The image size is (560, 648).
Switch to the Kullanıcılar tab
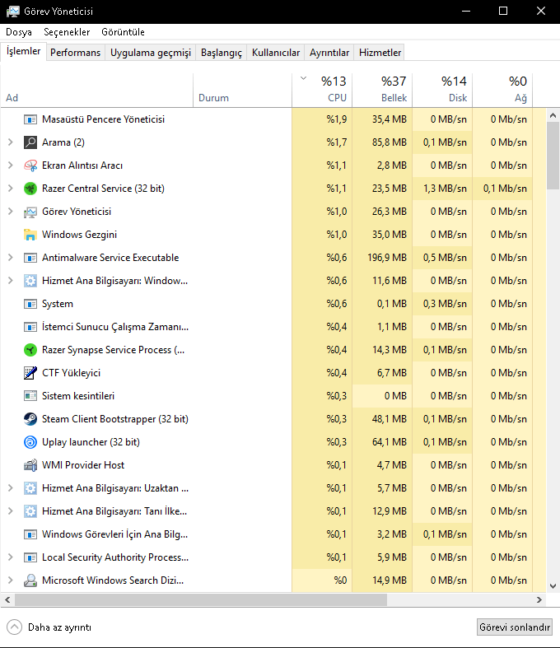276,53
